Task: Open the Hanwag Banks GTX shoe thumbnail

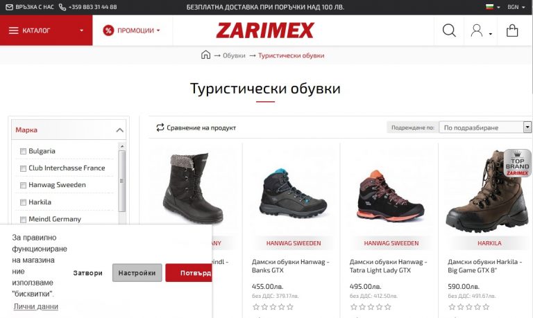Action: coord(293,193)
